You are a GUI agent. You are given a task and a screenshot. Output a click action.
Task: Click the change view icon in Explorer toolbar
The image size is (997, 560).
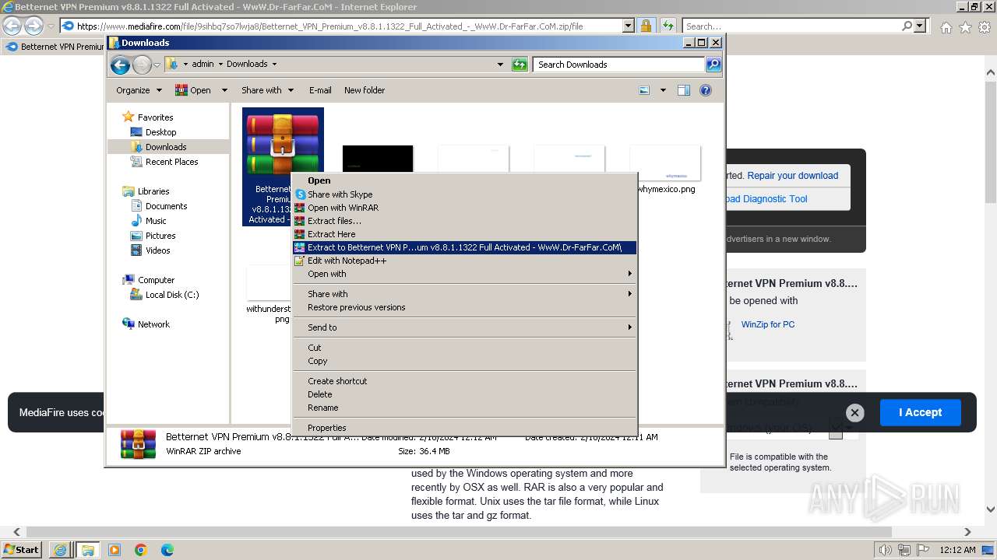[644, 90]
